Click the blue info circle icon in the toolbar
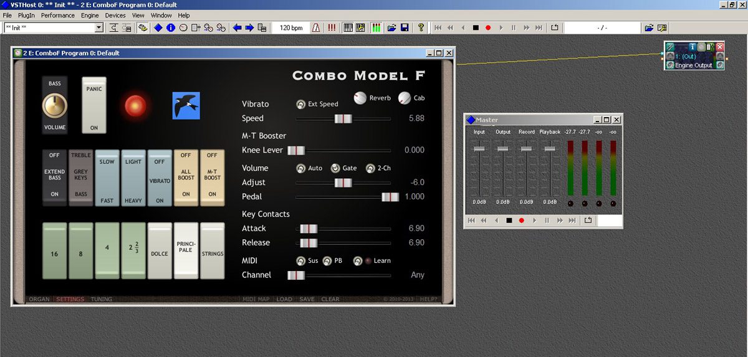Screen dimensions: 748x357 [x=170, y=27]
